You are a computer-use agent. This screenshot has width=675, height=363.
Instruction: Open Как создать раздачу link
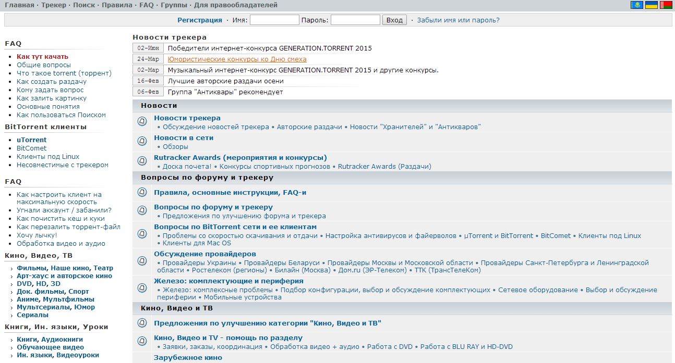pos(52,81)
